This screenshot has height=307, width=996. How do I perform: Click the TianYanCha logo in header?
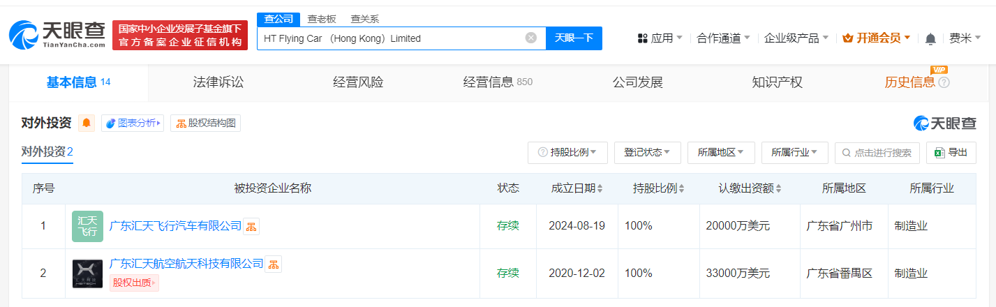pos(57,35)
